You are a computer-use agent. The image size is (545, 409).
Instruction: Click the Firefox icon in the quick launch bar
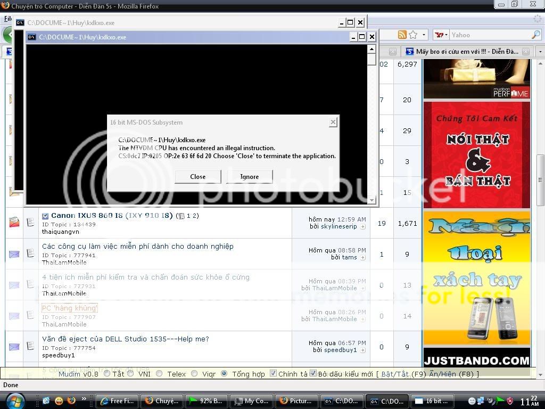(71, 401)
